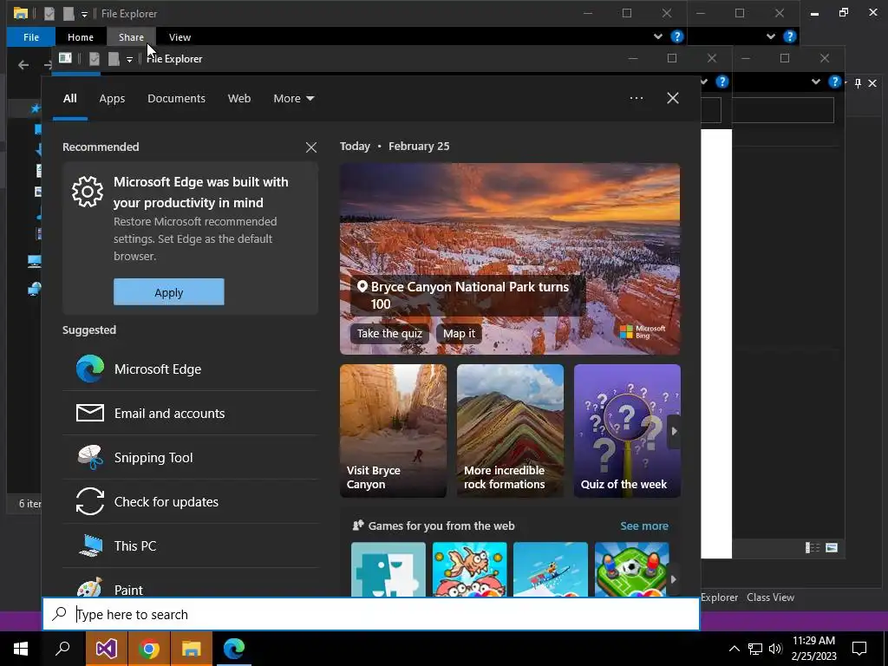Switch to the Documents search tab
888x666 pixels.
pos(176,99)
